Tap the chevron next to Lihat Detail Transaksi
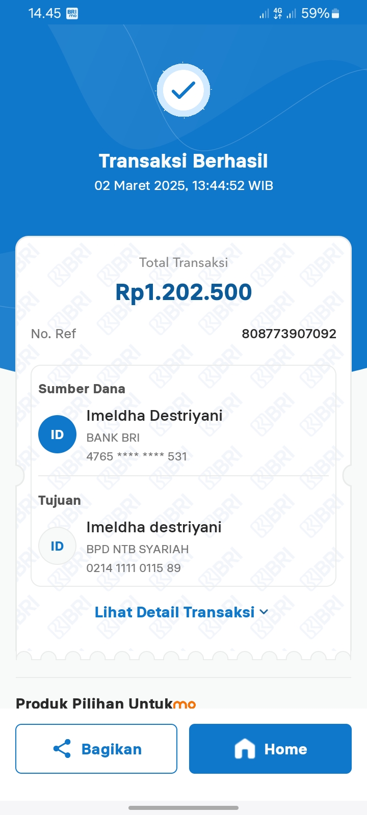Screen dimensions: 367x815 pos(264,612)
